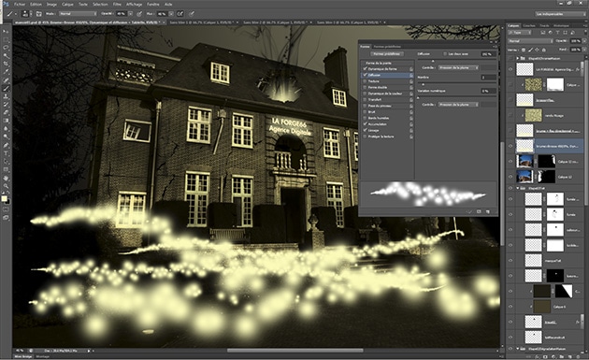Click the lock icon beside Lissage option
This screenshot has width=589, height=360.
pyautogui.click(x=411, y=130)
